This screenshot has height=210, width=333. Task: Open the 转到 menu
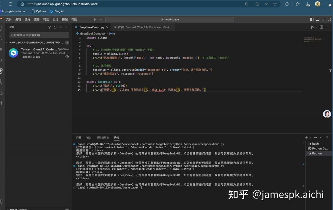coord(46,19)
